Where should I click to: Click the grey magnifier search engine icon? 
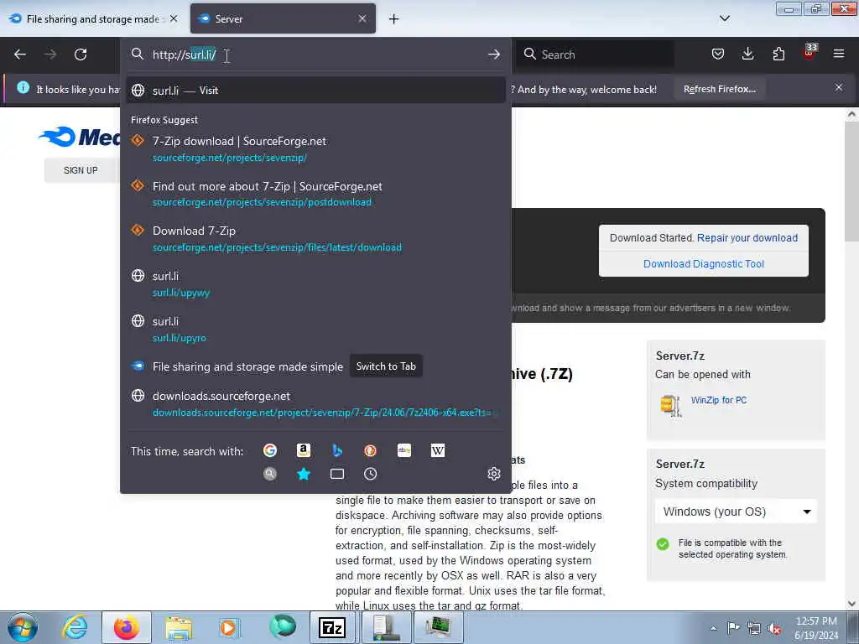[269, 474]
